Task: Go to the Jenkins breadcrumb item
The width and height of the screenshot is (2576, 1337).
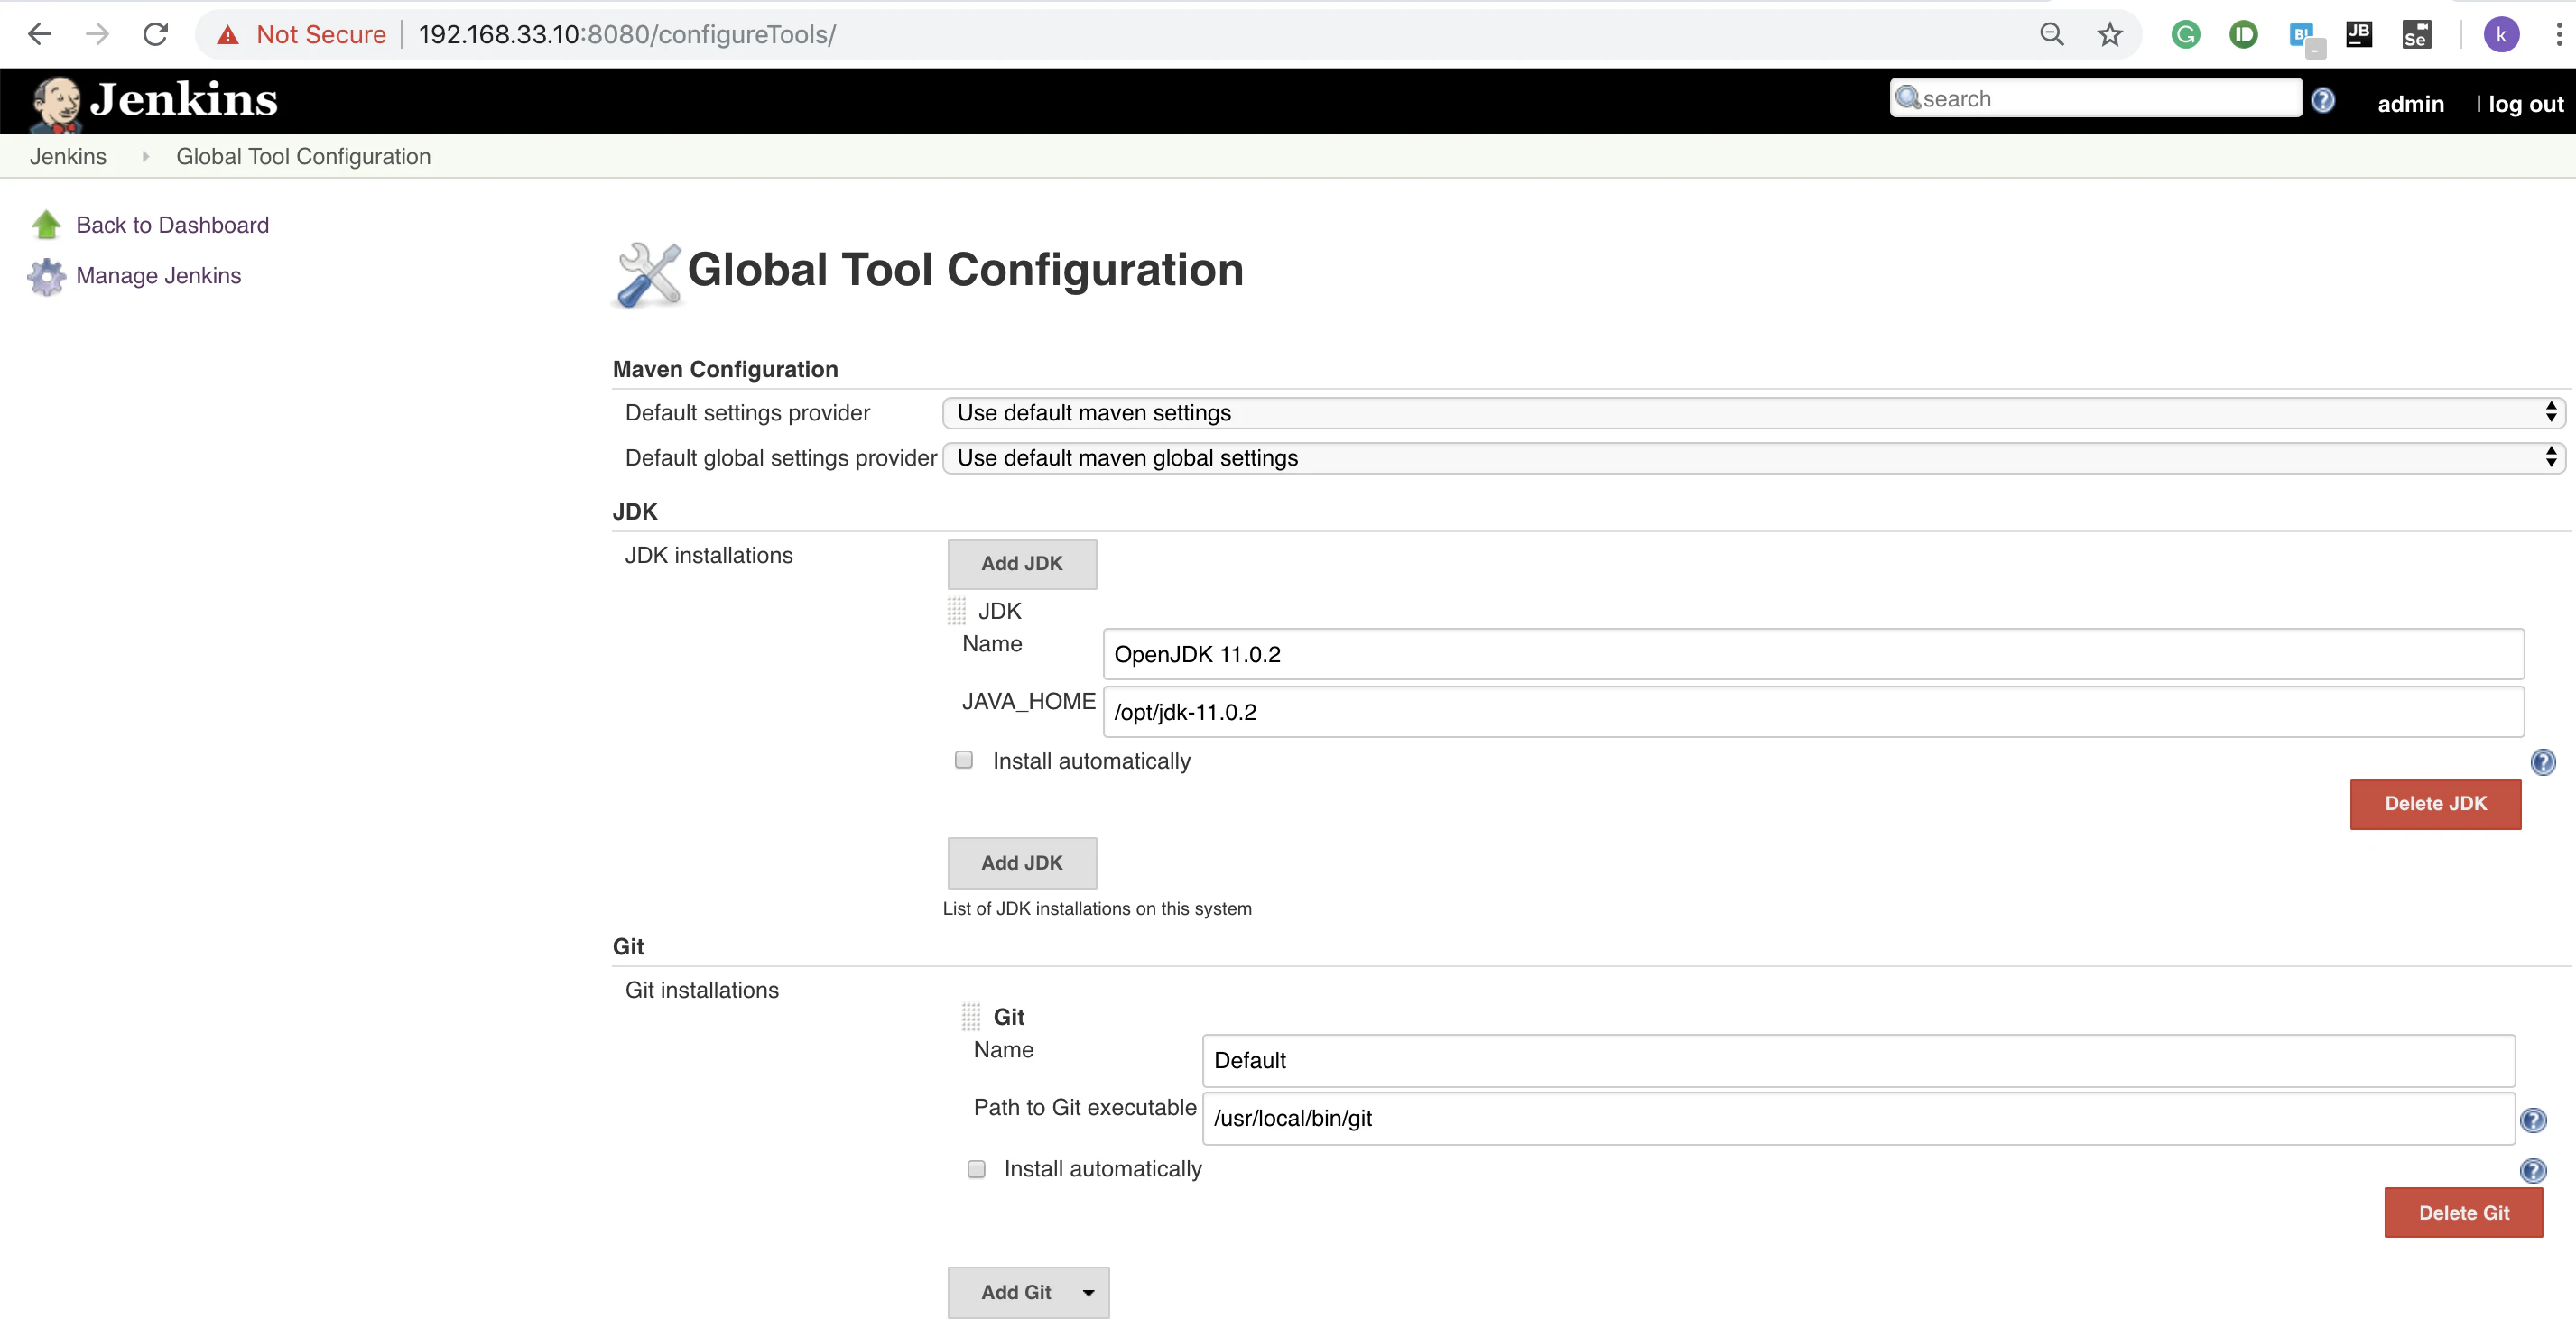Action: tap(68, 157)
